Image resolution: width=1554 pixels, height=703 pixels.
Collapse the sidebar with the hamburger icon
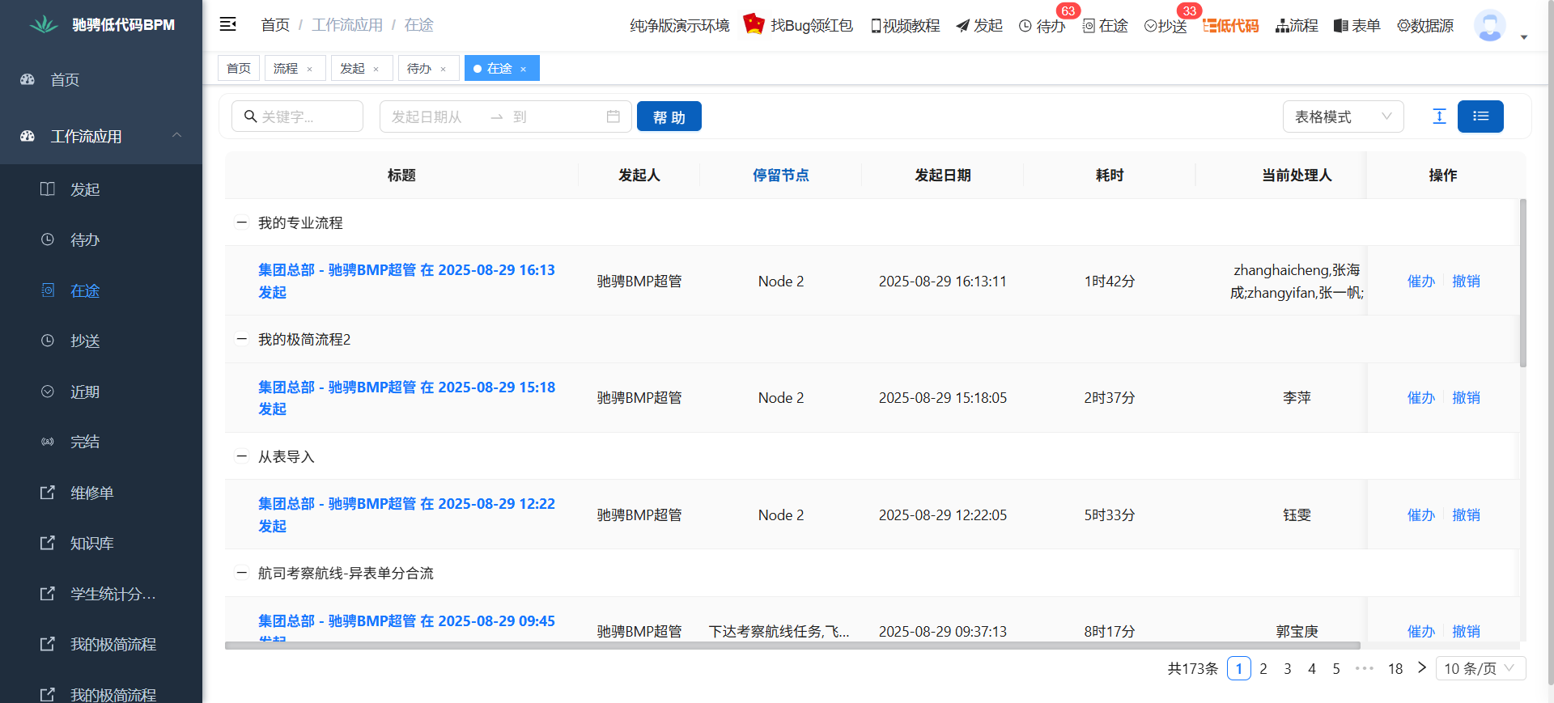pyautogui.click(x=228, y=24)
